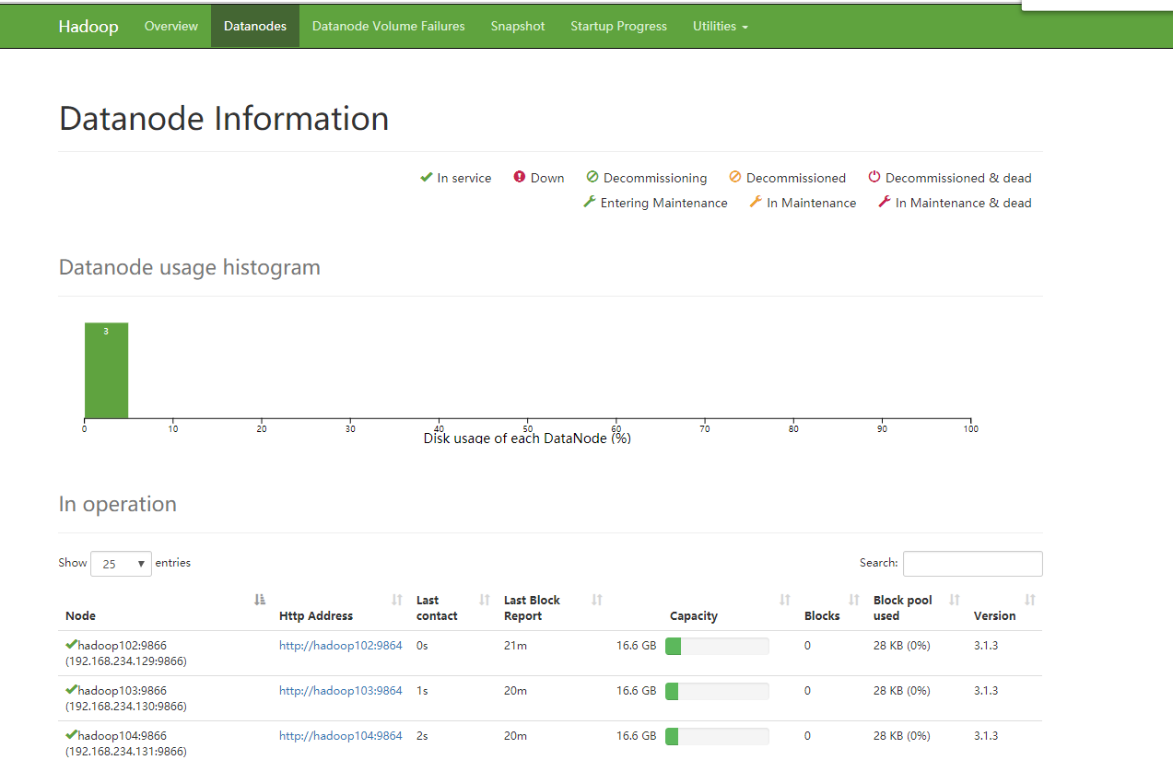
Task: Sort table by Last contact icon
Action: [x=485, y=600]
